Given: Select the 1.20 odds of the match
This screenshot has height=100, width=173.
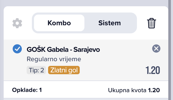Looking at the screenshot, I should tap(153, 70).
